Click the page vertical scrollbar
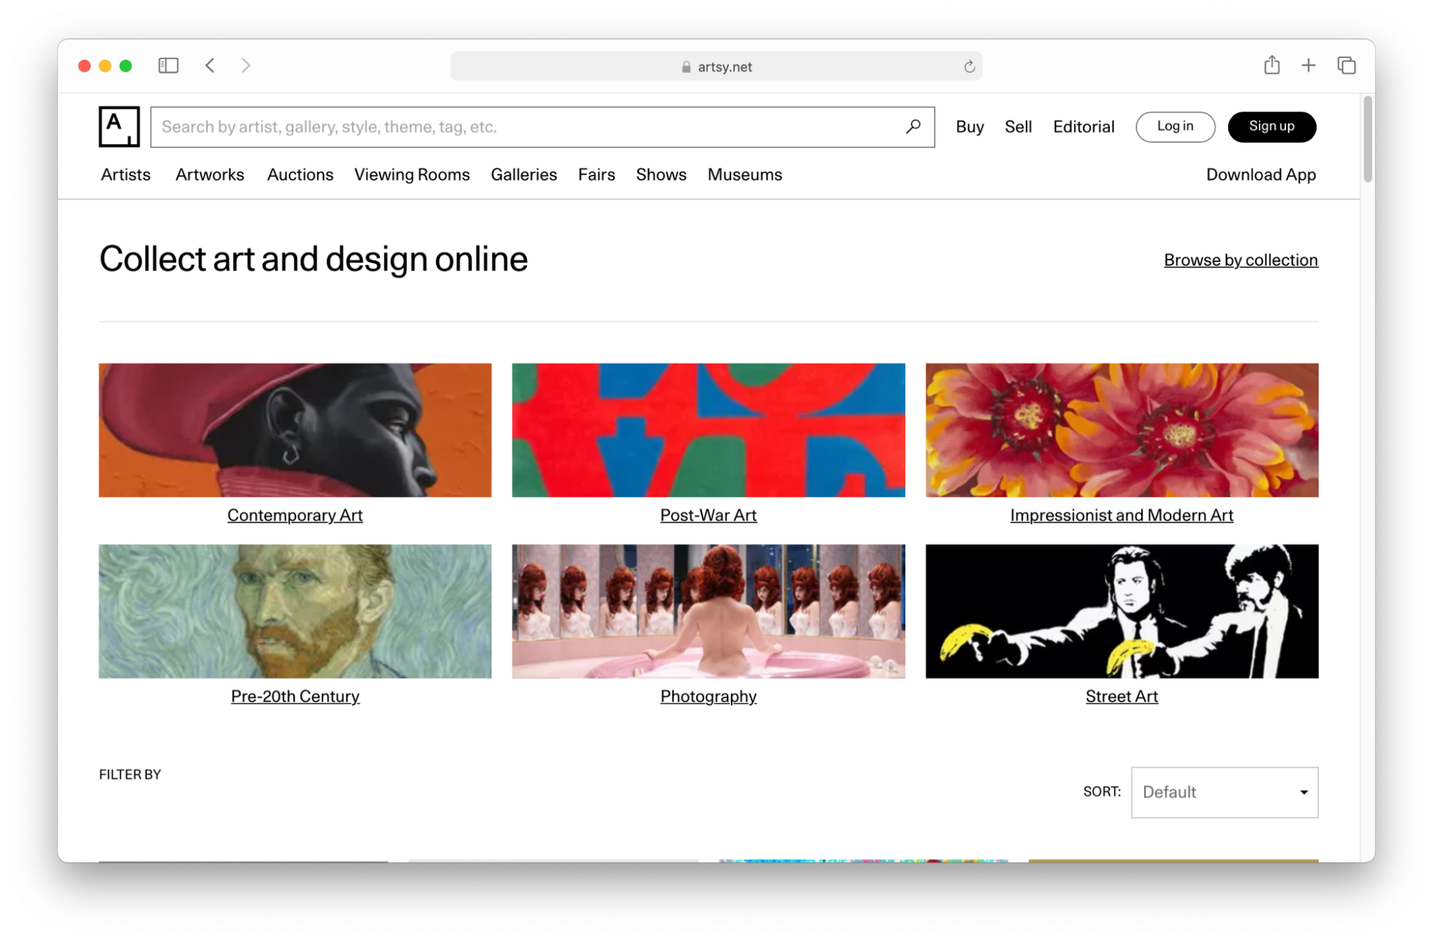The width and height of the screenshot is (1433, 939). 1368,140
